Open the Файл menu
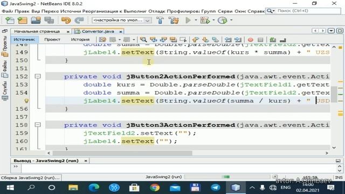The height and width of the screenshot is (194, 345). (7, 11)
